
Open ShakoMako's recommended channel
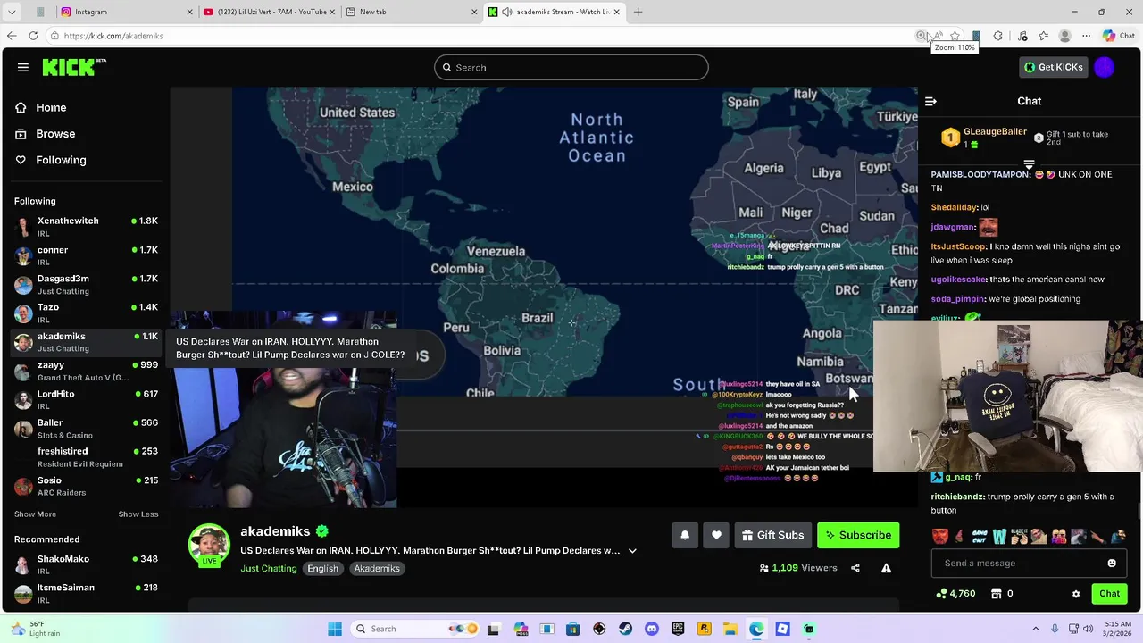coord(86,564)
